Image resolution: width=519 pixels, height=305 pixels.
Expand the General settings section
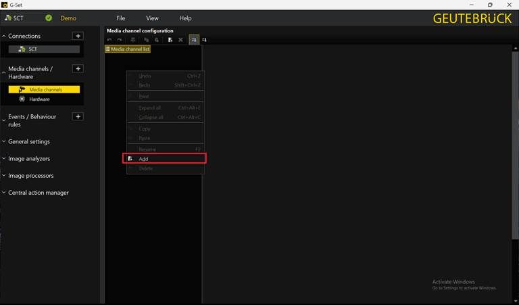pyautogui.click(x=3, y=141)
